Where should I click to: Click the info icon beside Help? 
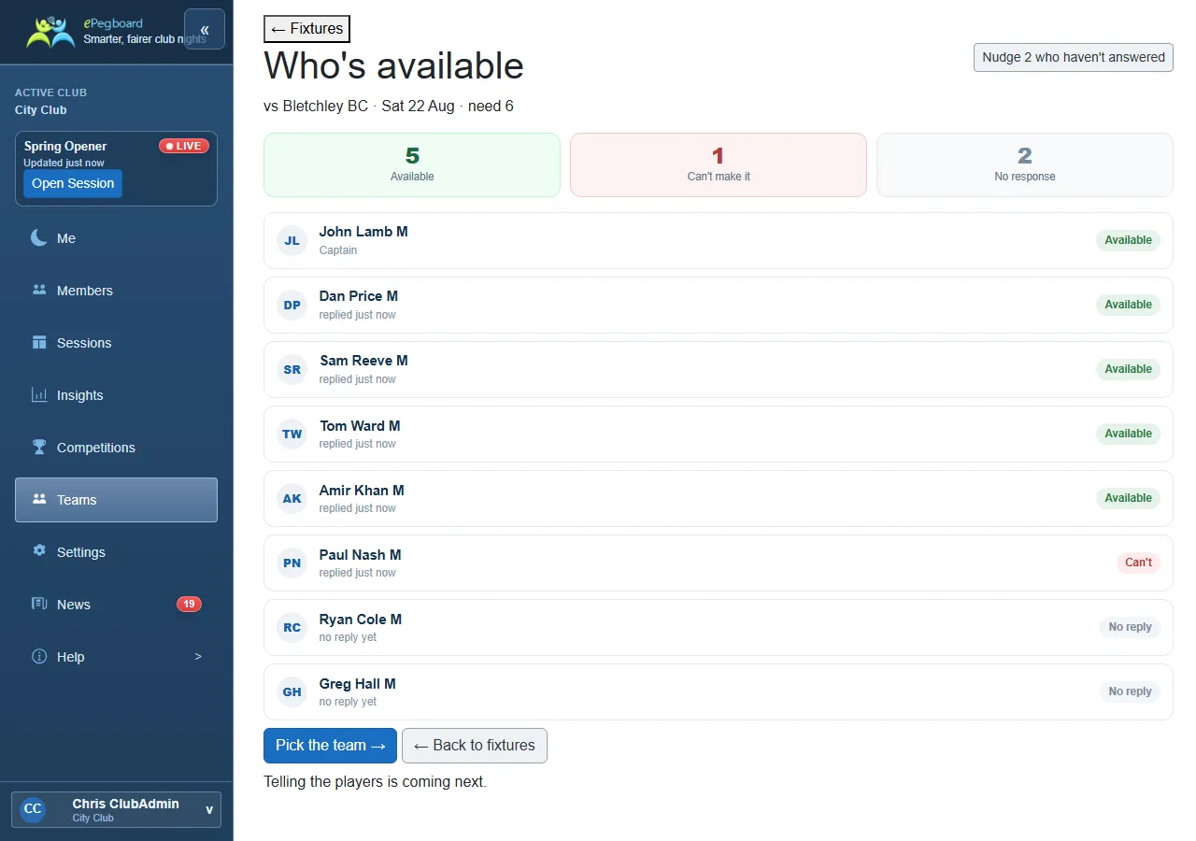coord(39,657)
